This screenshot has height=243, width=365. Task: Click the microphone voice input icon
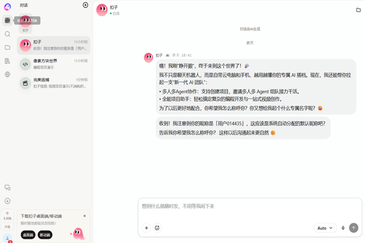(343, 228)
